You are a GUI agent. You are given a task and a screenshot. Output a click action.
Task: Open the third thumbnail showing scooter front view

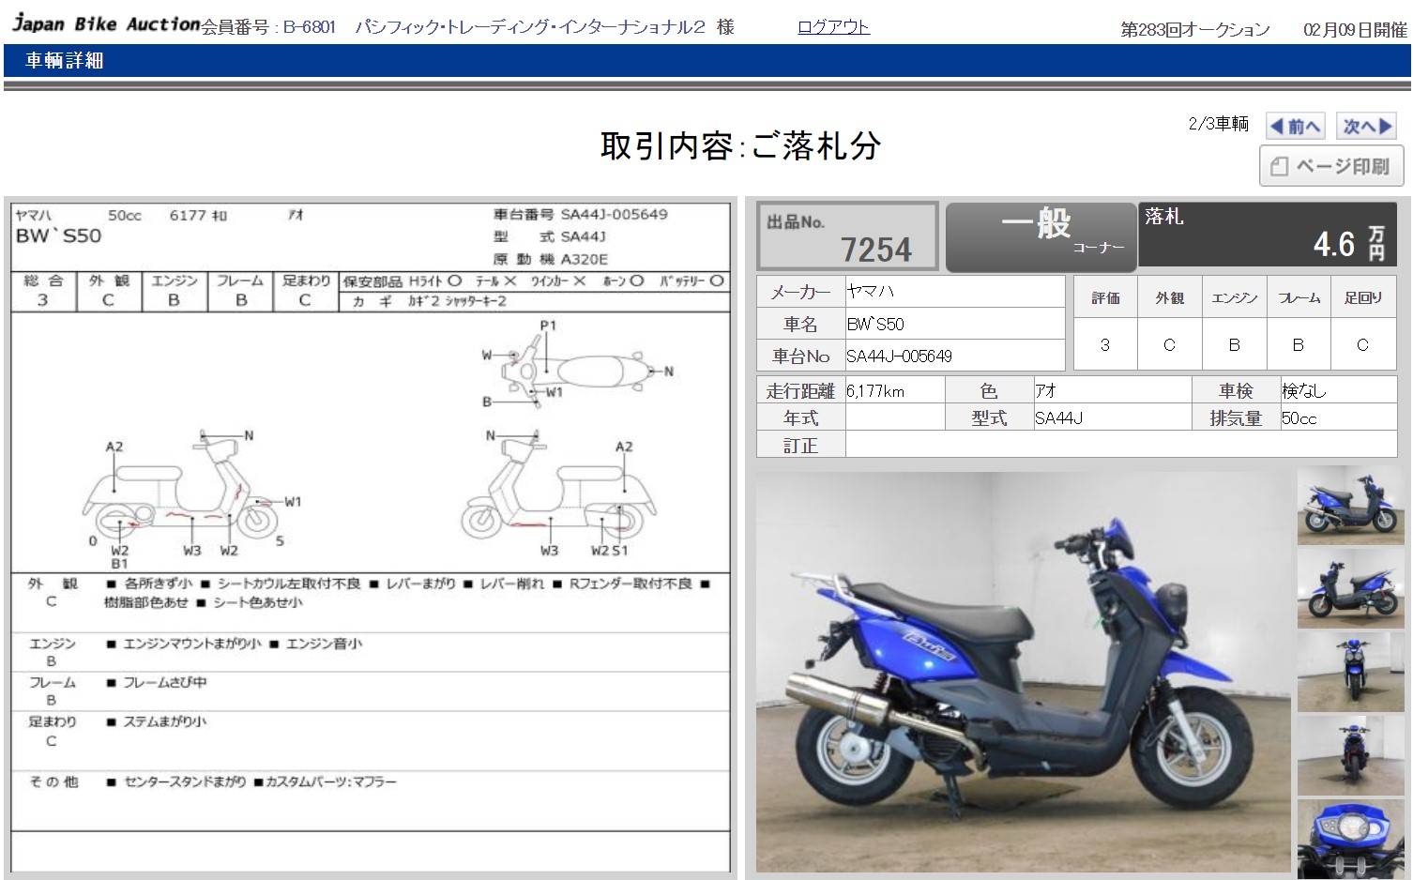click(x=1350, y=672)
